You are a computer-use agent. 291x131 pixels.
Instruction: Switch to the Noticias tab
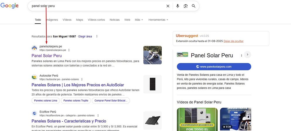115,20
